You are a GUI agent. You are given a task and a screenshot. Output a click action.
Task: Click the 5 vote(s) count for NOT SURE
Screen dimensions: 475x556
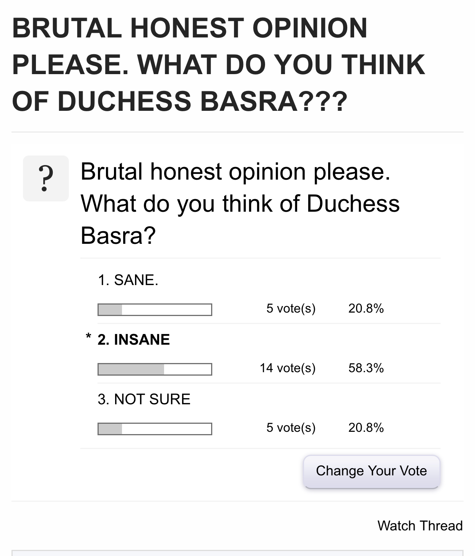[x=291, y=428]
